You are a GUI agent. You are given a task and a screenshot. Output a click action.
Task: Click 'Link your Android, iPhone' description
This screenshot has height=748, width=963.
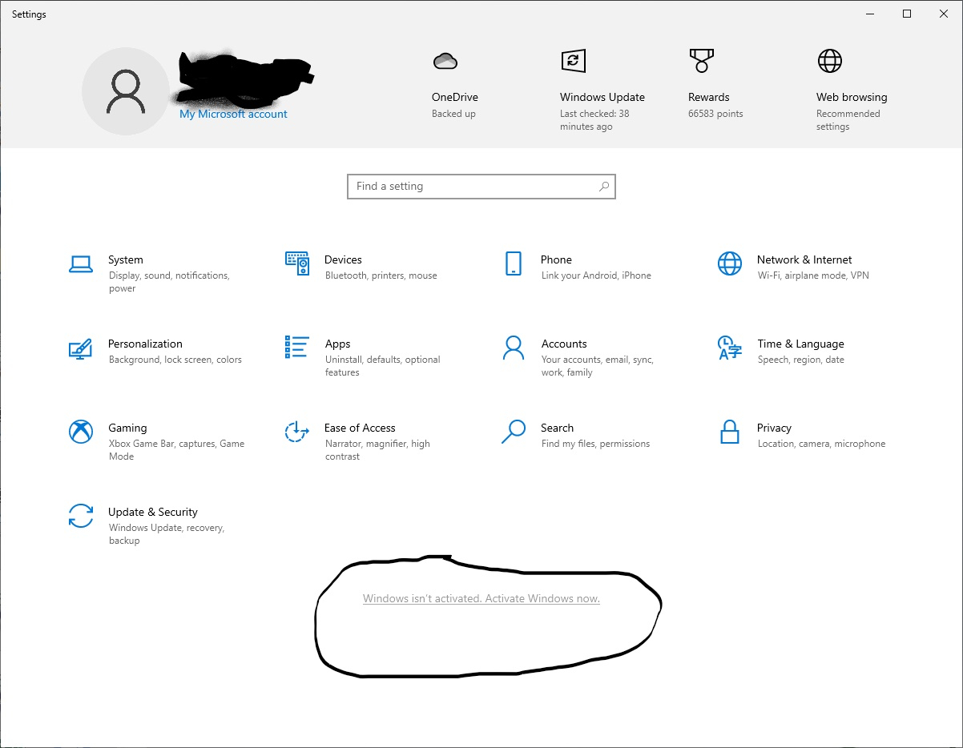click(x=596, y=275)
